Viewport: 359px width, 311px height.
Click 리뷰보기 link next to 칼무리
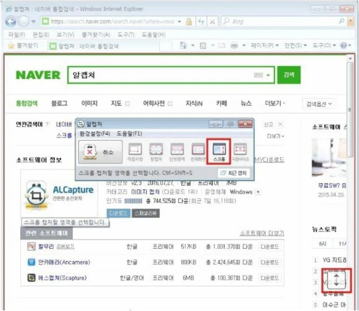(x=65, y=246)
